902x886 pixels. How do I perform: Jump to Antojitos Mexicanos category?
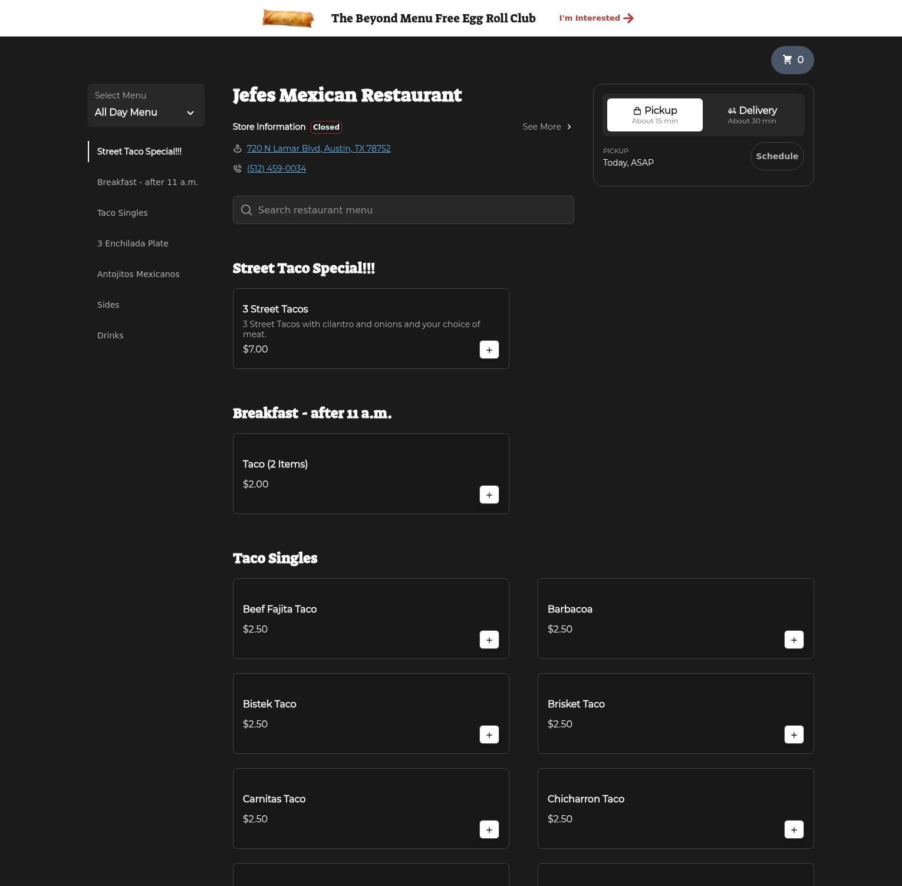tap(139, 274)
